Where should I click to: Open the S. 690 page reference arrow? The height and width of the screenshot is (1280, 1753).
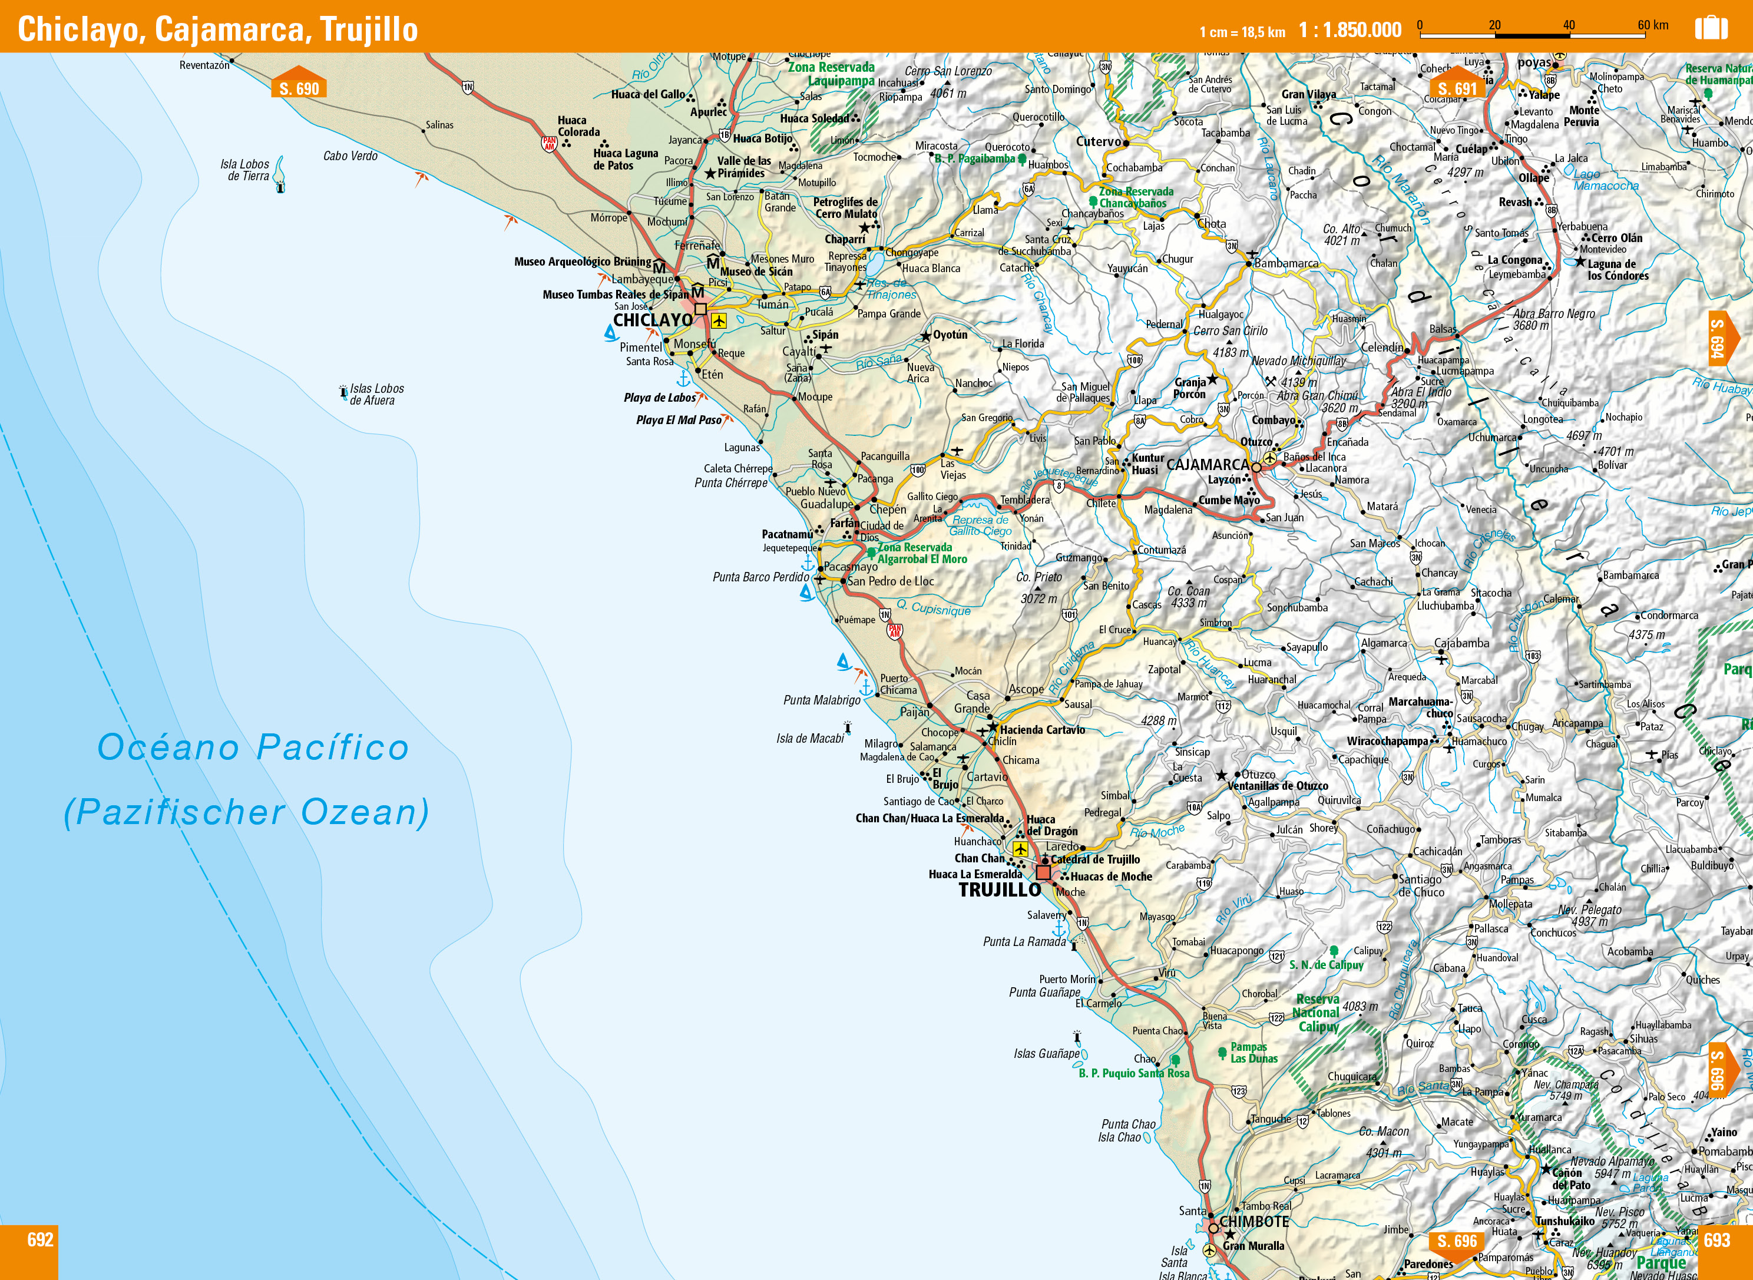click(x=298, y=87)
